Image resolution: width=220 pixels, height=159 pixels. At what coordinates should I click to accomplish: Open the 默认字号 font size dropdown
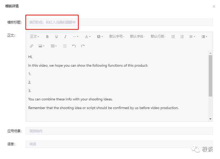click(x=116, y=36)
